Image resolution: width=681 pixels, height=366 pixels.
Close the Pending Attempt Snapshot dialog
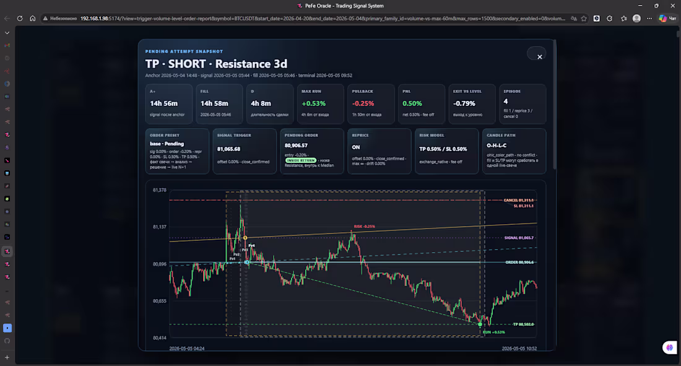pos(539,56)
